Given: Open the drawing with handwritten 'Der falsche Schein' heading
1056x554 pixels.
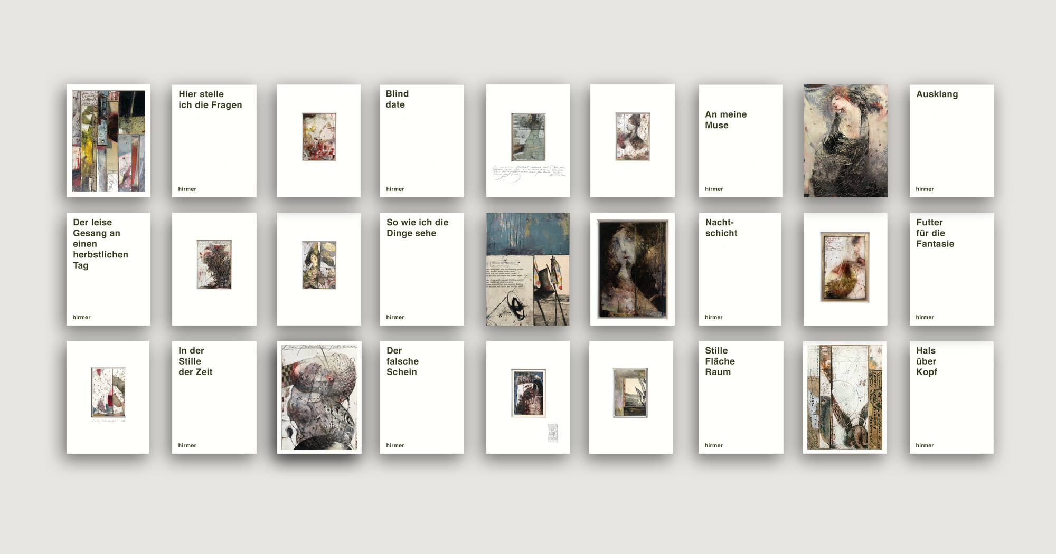Looking at the screenshot, I should (319, 397).
